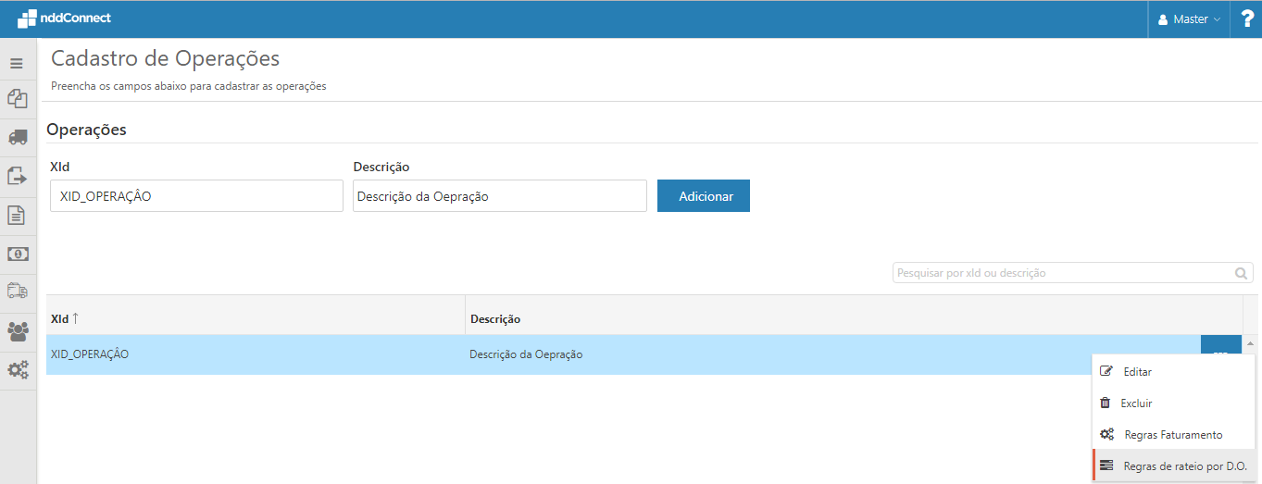The height and width of the screenshot is (484, 1262).
Task: Open the money bill sidebar icon
Action: click(x=17, y=254)
